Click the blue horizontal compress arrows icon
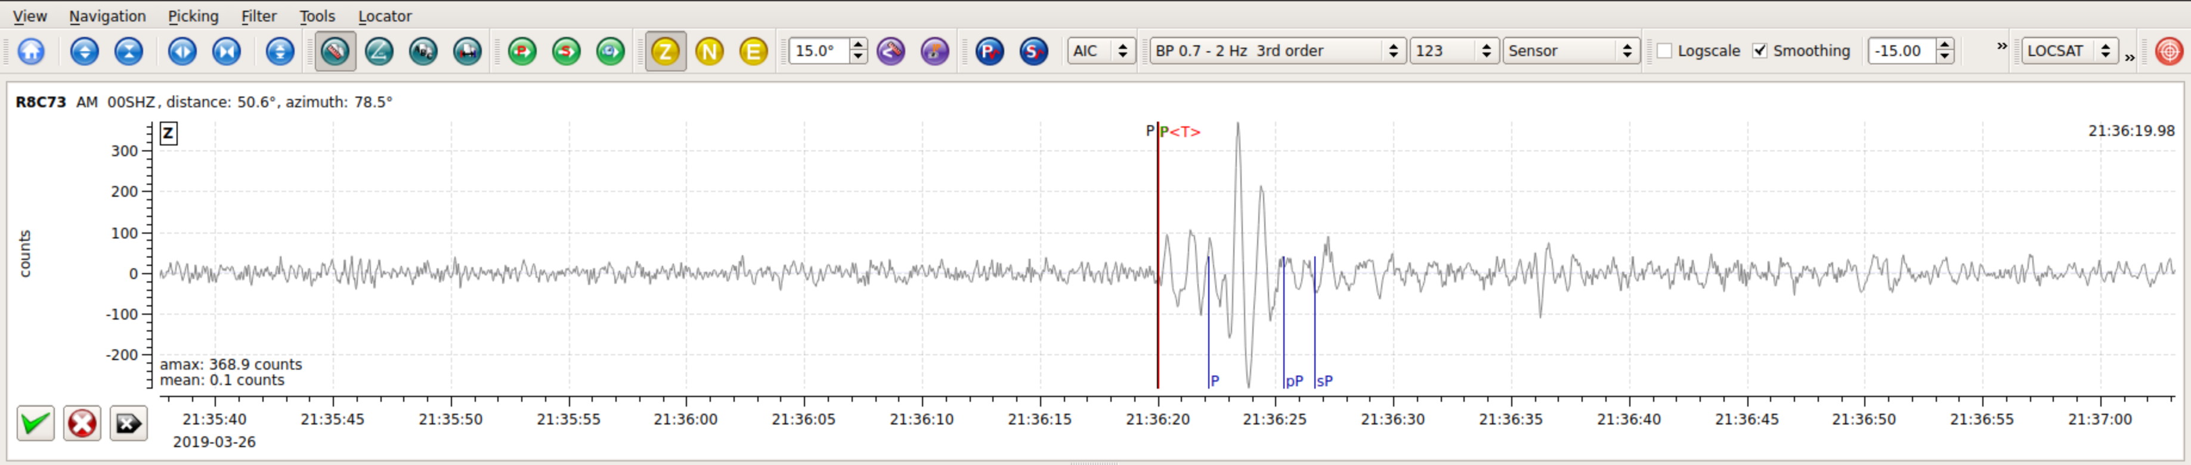 click(226, 51)
